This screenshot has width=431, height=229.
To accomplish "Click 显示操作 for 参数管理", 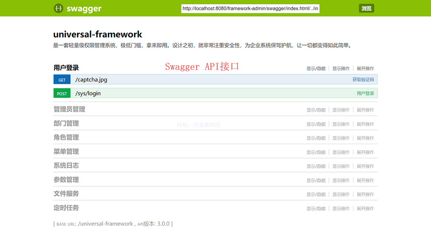I will [341, 181].
